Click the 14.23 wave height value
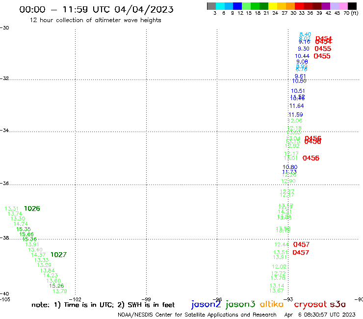The width and height of the screenshot is (363, 319). pos(51,275)
